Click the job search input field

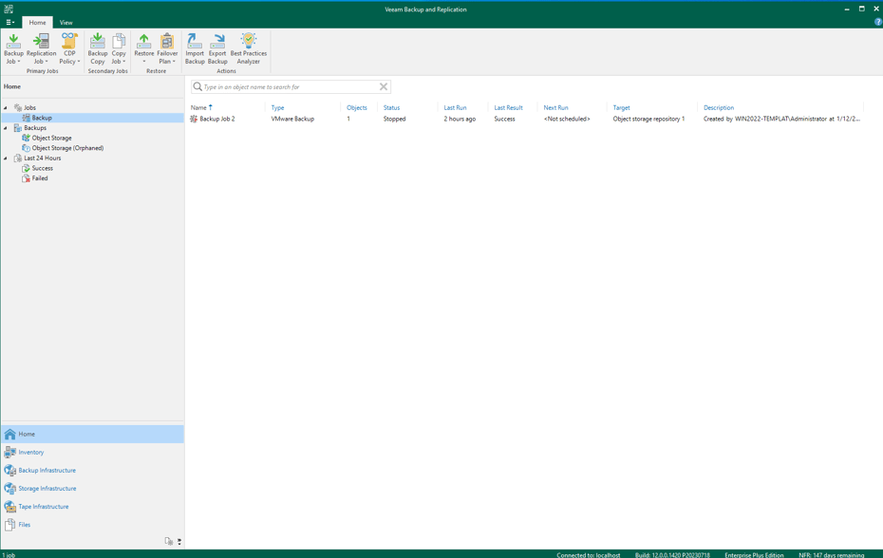(290, 87)
